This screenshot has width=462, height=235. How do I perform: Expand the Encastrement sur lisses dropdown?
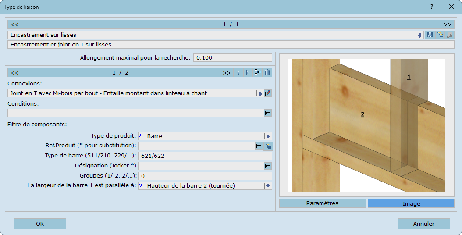[x=419, y=35]
